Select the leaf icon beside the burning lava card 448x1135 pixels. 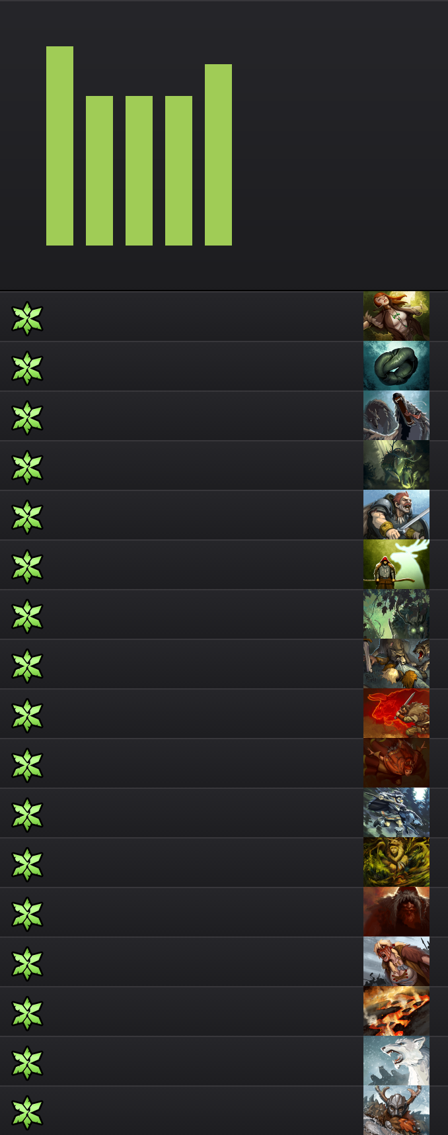[27, 1013]
